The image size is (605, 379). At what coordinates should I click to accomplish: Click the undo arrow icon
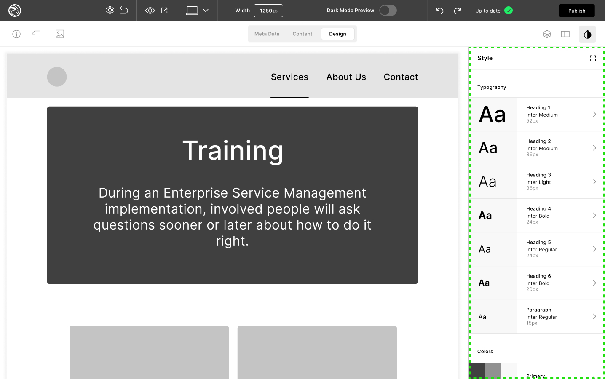click(439, 11)
